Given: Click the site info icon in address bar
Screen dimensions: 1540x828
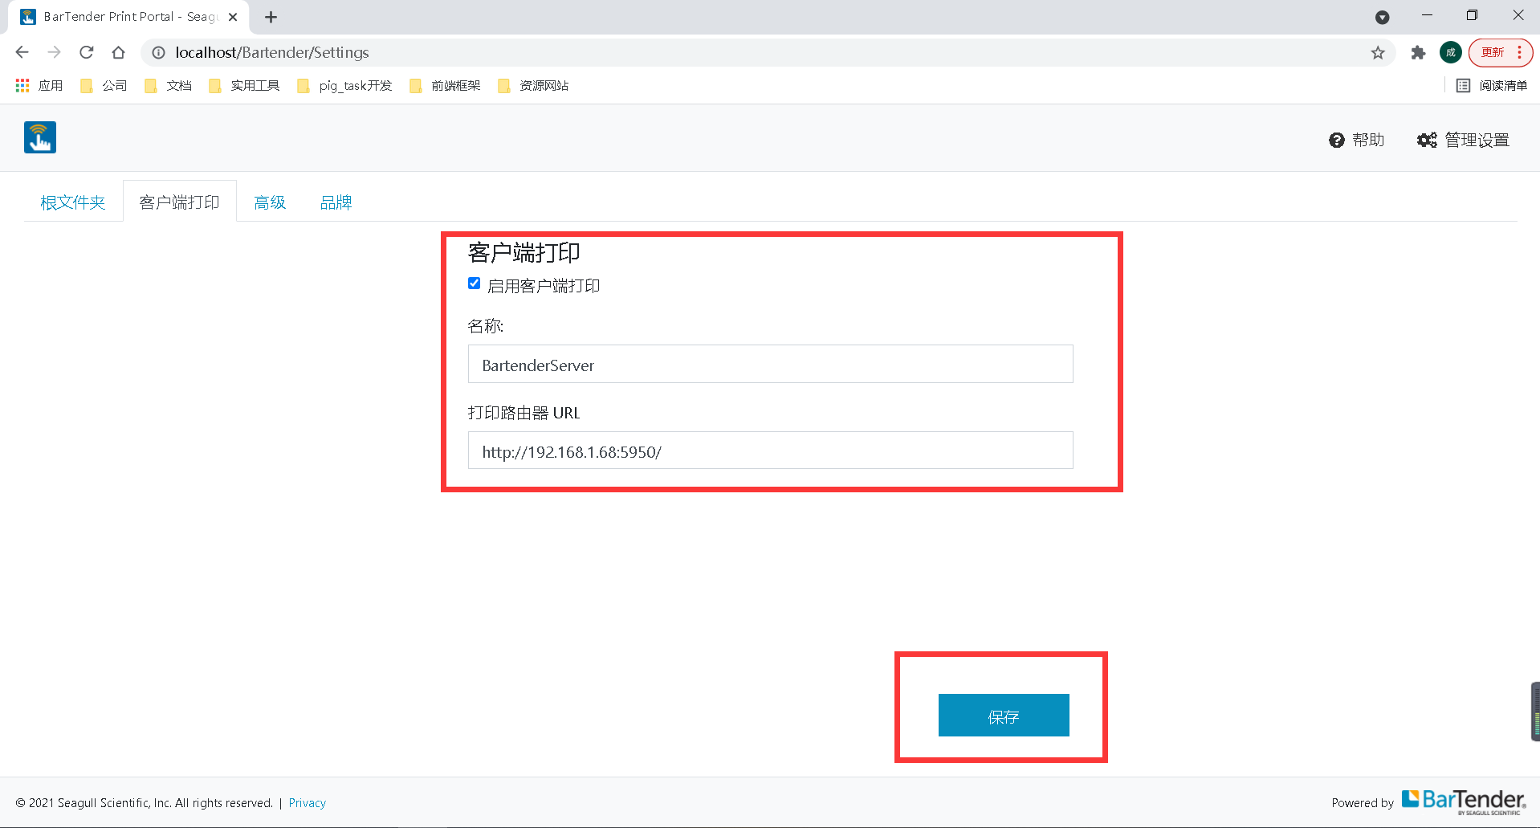Looking at the screenshot, I should point(159,52).
